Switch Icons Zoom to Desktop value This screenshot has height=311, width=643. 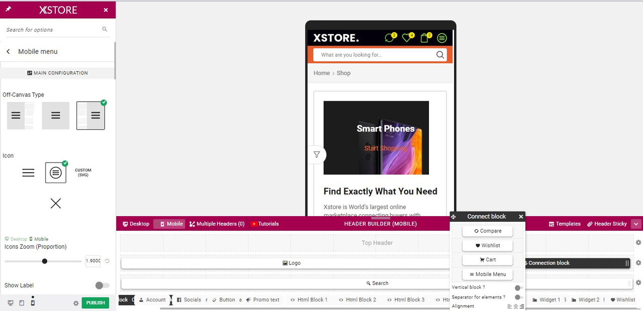tap(16, 239)
